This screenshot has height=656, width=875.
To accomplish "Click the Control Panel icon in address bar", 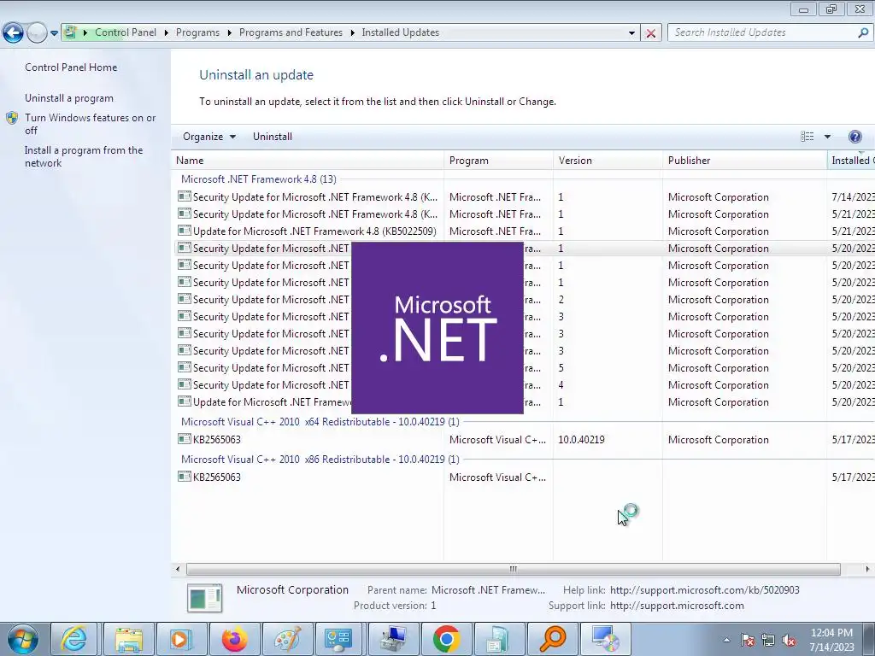I will click(x=70, y=32).
